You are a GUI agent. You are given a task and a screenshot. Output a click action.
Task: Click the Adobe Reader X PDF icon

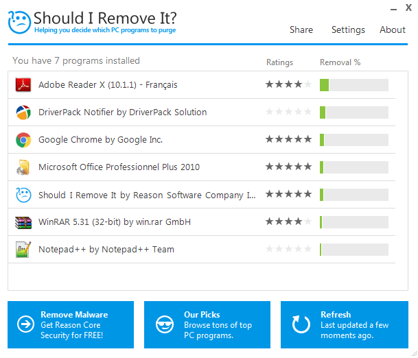pos(23,85)
